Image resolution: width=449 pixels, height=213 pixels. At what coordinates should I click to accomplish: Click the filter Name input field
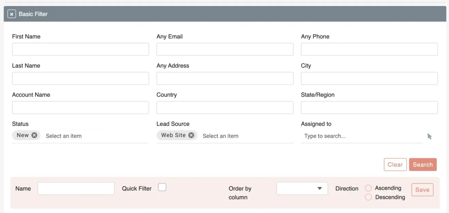pos(76,188)
